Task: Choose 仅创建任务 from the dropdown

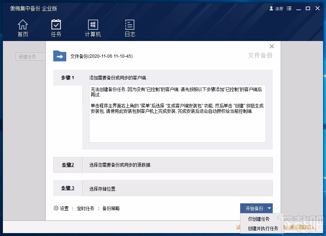Action: pos(258,219)
